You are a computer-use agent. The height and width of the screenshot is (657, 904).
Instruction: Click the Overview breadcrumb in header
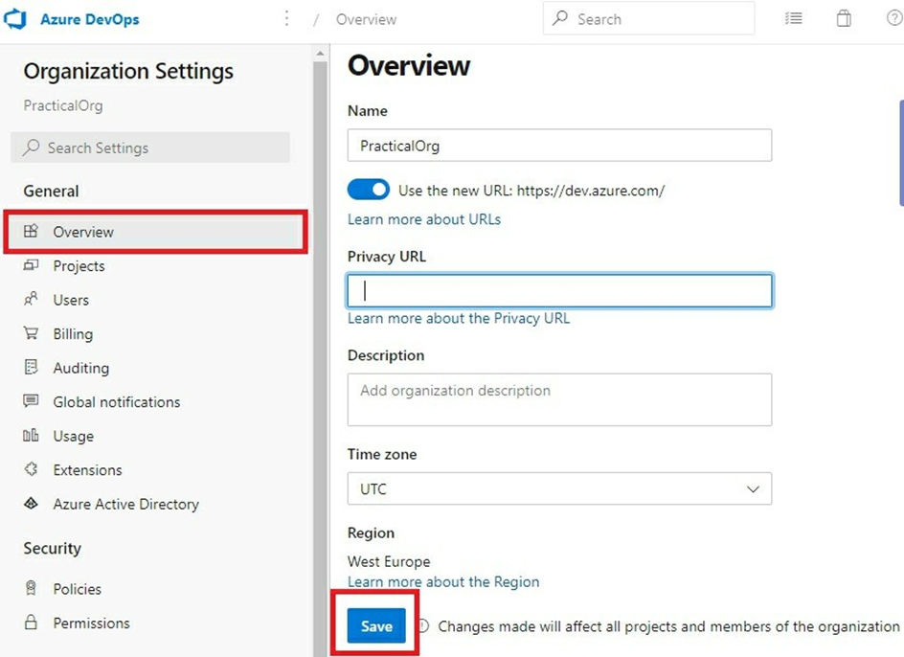point(366,19)
